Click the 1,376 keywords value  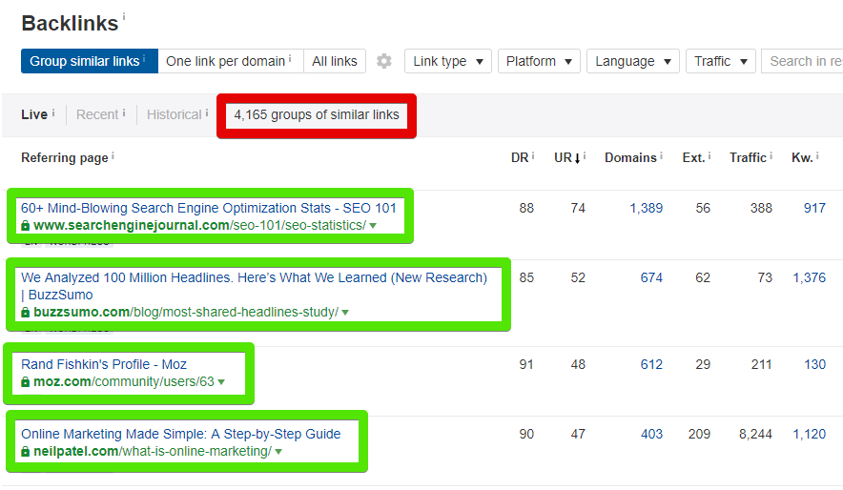coord(809,277)
